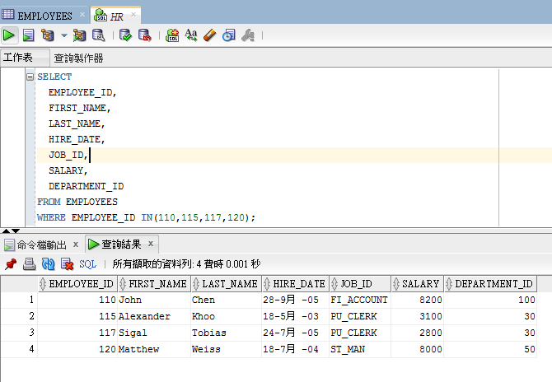Click the cell 'FI_ACCOUNT'

coord(358,300)
